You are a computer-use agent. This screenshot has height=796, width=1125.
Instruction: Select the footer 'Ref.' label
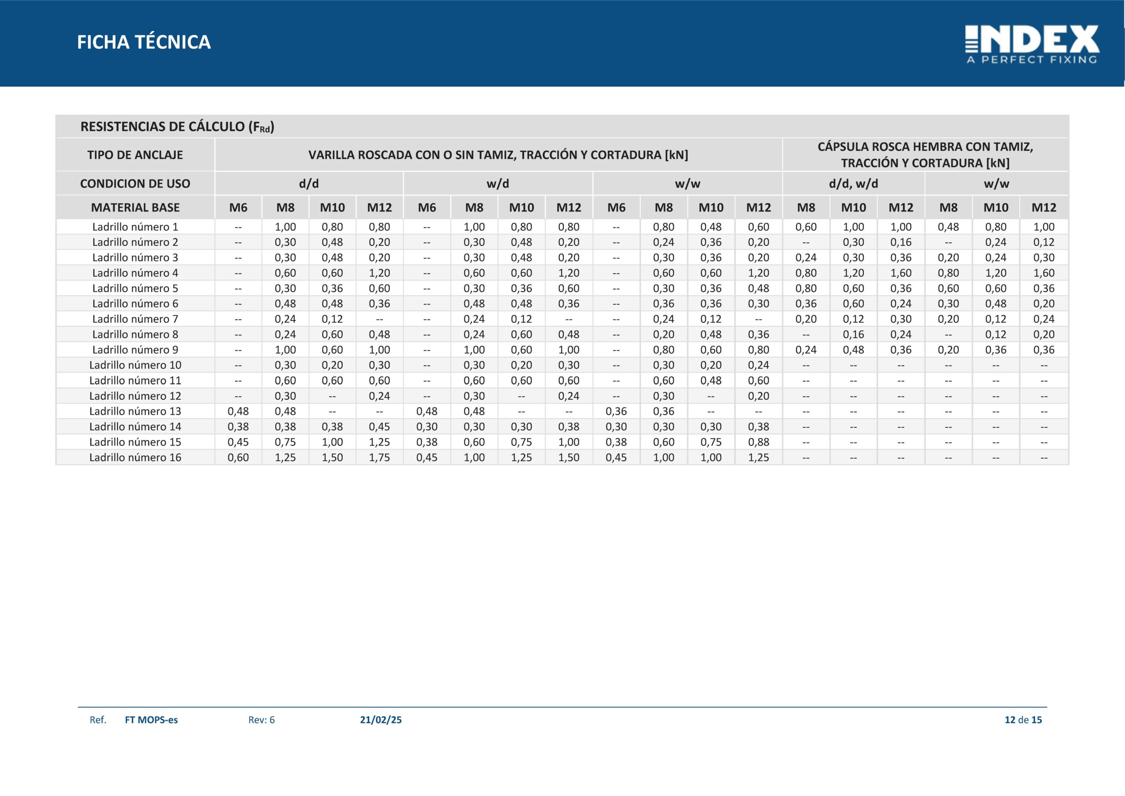pos(98,720)
